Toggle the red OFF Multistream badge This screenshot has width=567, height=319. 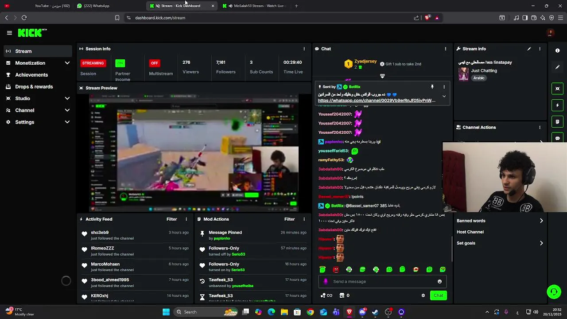point(154,63)
